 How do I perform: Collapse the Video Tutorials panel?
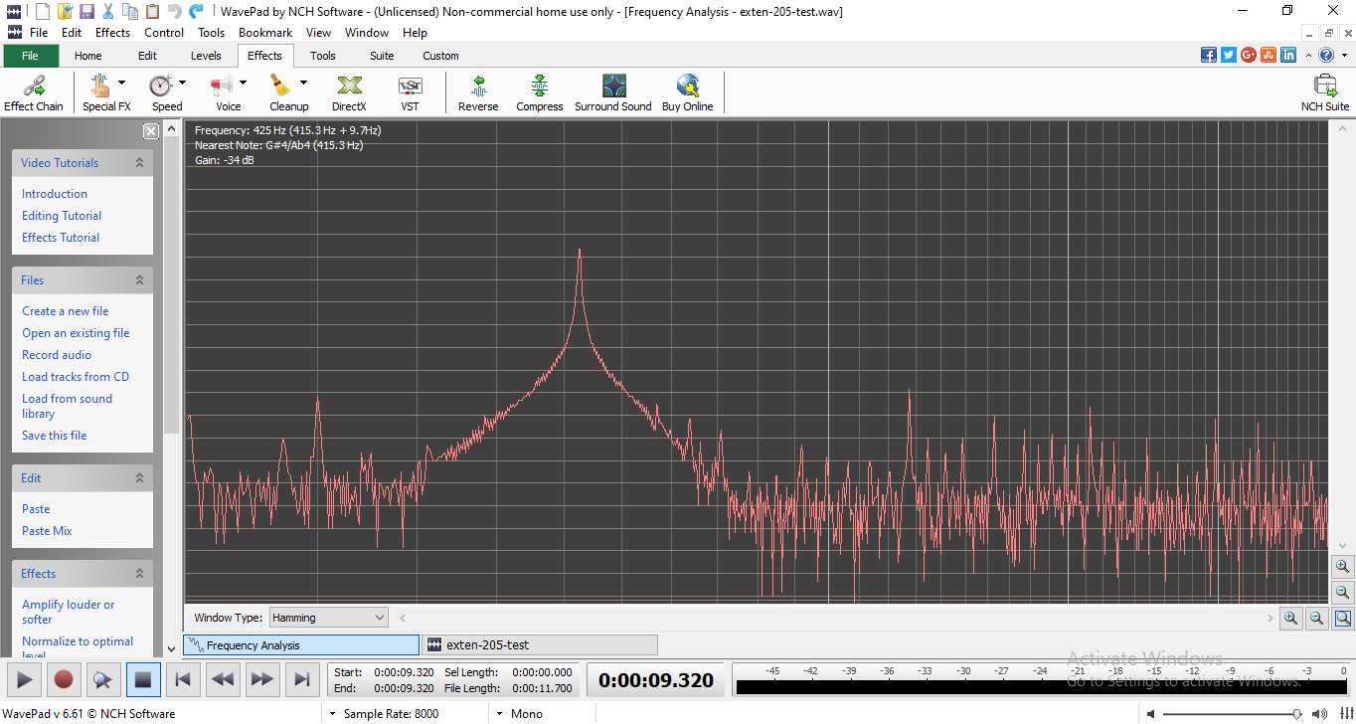tap(139, 163)
